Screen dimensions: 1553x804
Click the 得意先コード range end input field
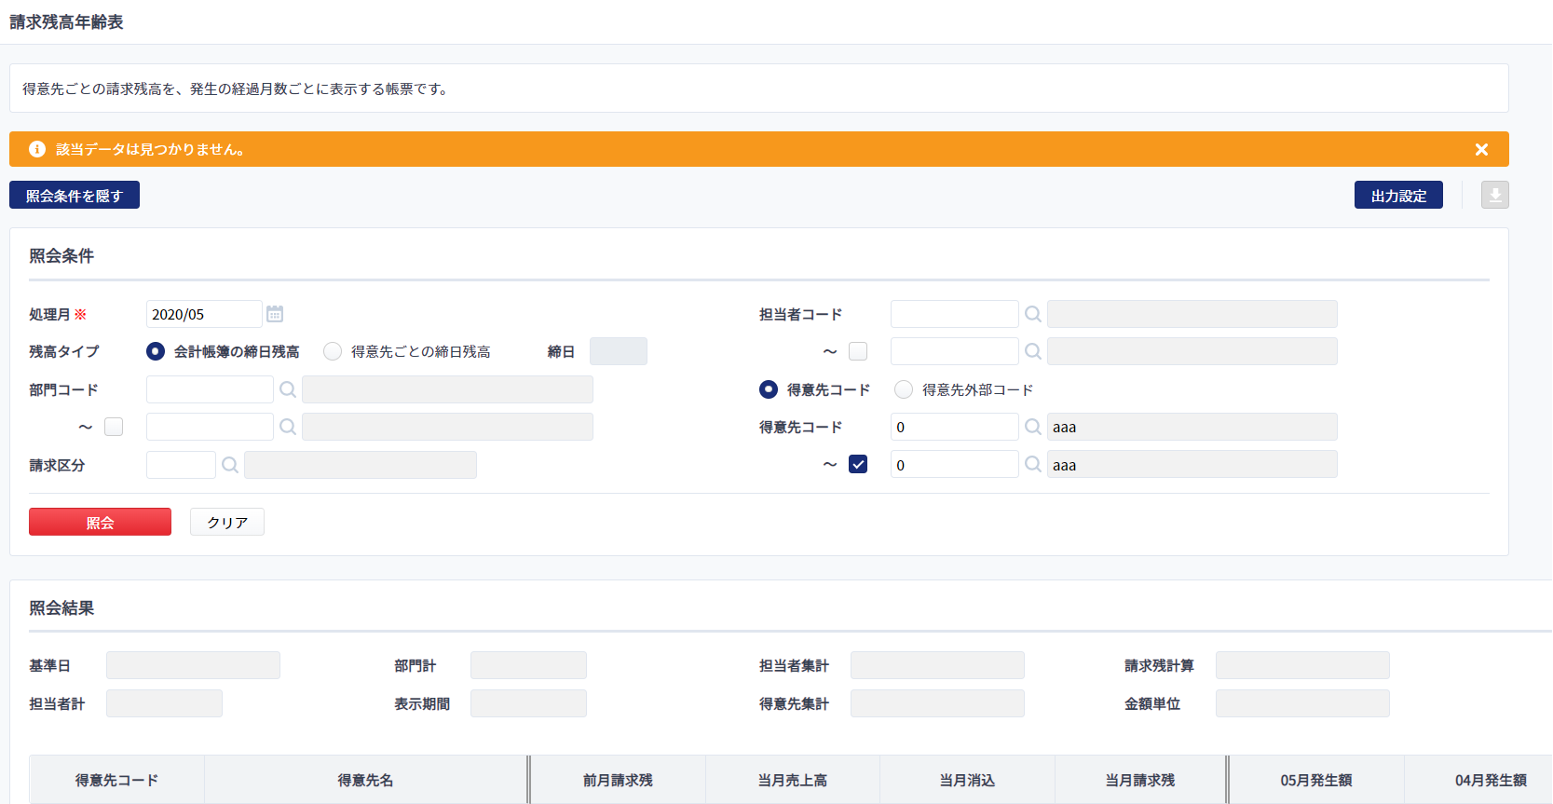(955, 464)
